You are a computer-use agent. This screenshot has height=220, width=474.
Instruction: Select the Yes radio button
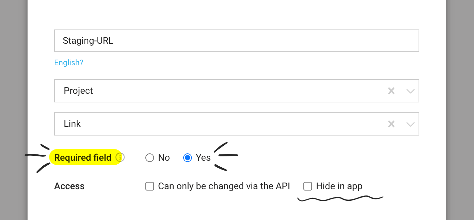(188, 158)
